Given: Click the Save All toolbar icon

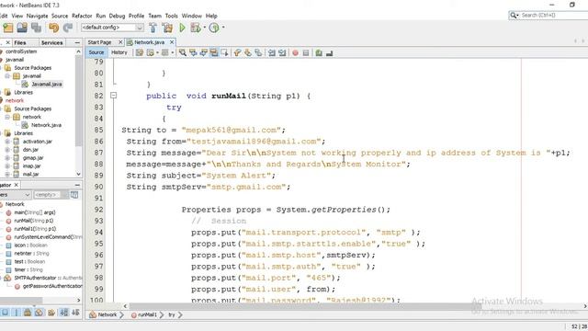Looking at the screenshot, I should [37, 28].
